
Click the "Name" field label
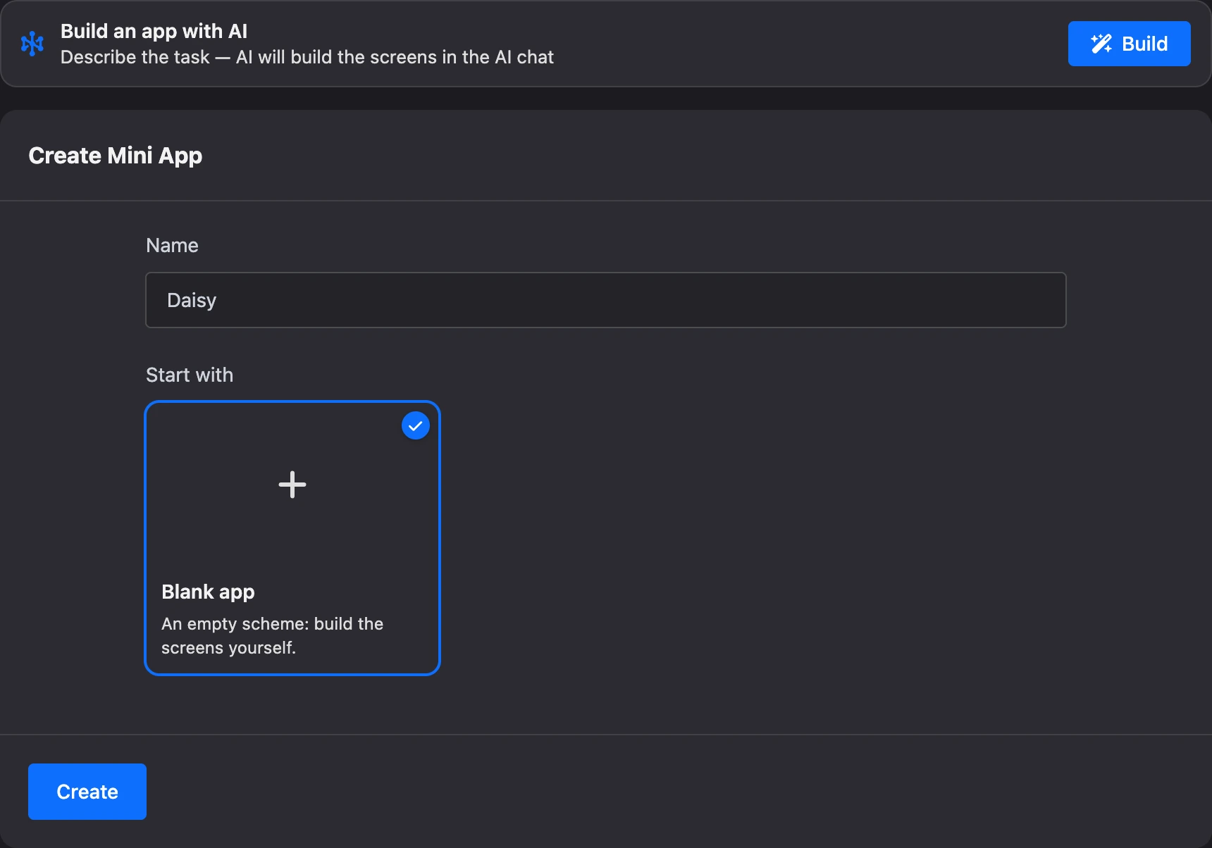click(x=172, y=245)
